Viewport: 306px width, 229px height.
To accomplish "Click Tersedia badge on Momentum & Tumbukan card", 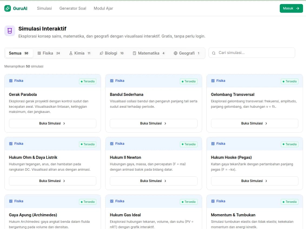I will (x=289, y=202).
